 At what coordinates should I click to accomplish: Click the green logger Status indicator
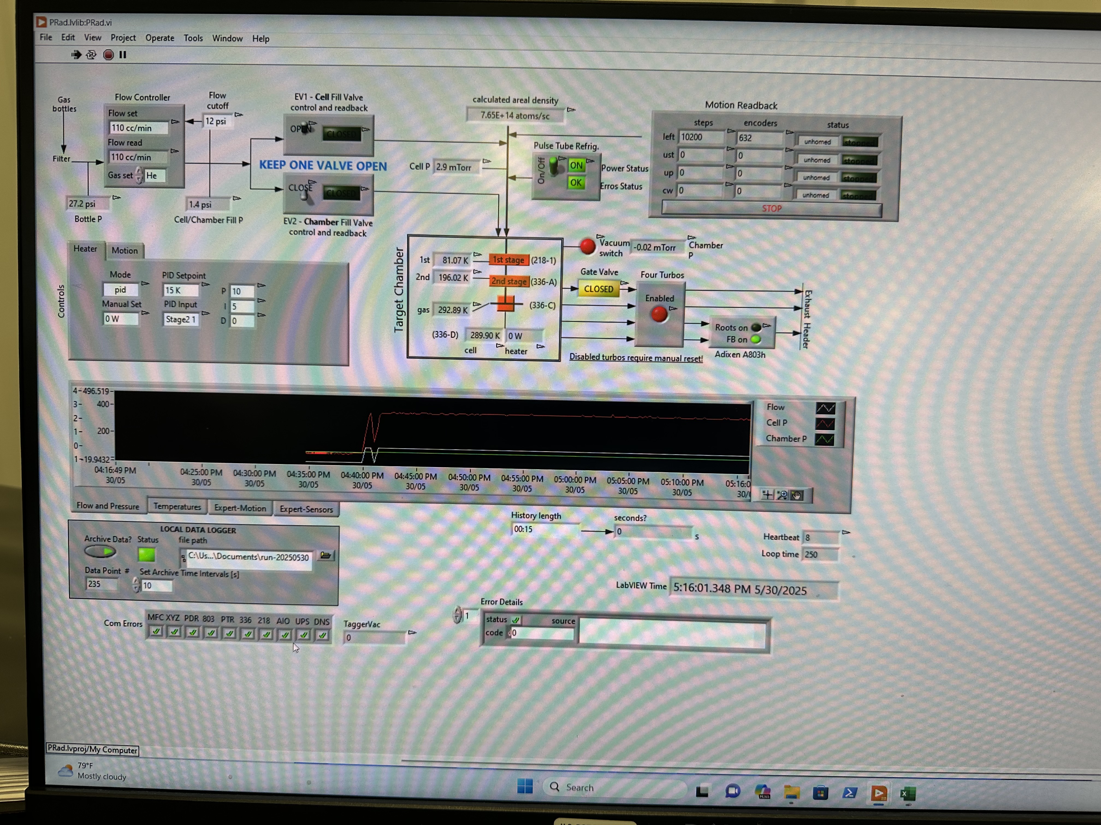coord(146,554)
